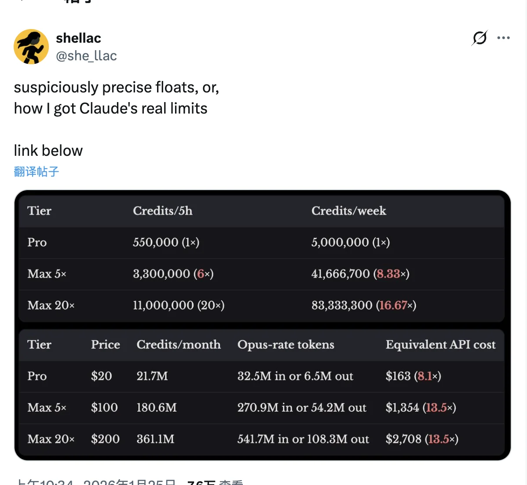Select the avatar's running-figure graphic
This screenshot has height=485, width=527.
pos(31,47)
